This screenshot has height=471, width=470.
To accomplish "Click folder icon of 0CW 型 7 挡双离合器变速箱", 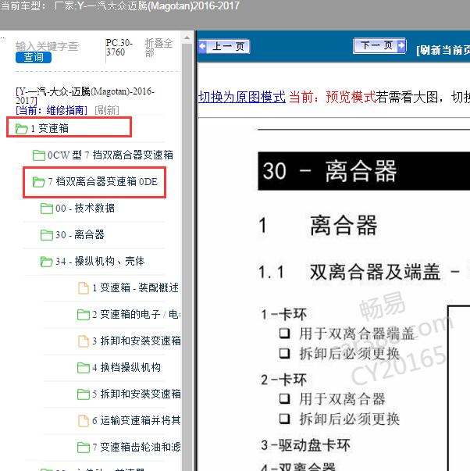I will pyautogui.click(x=39, y=155).
